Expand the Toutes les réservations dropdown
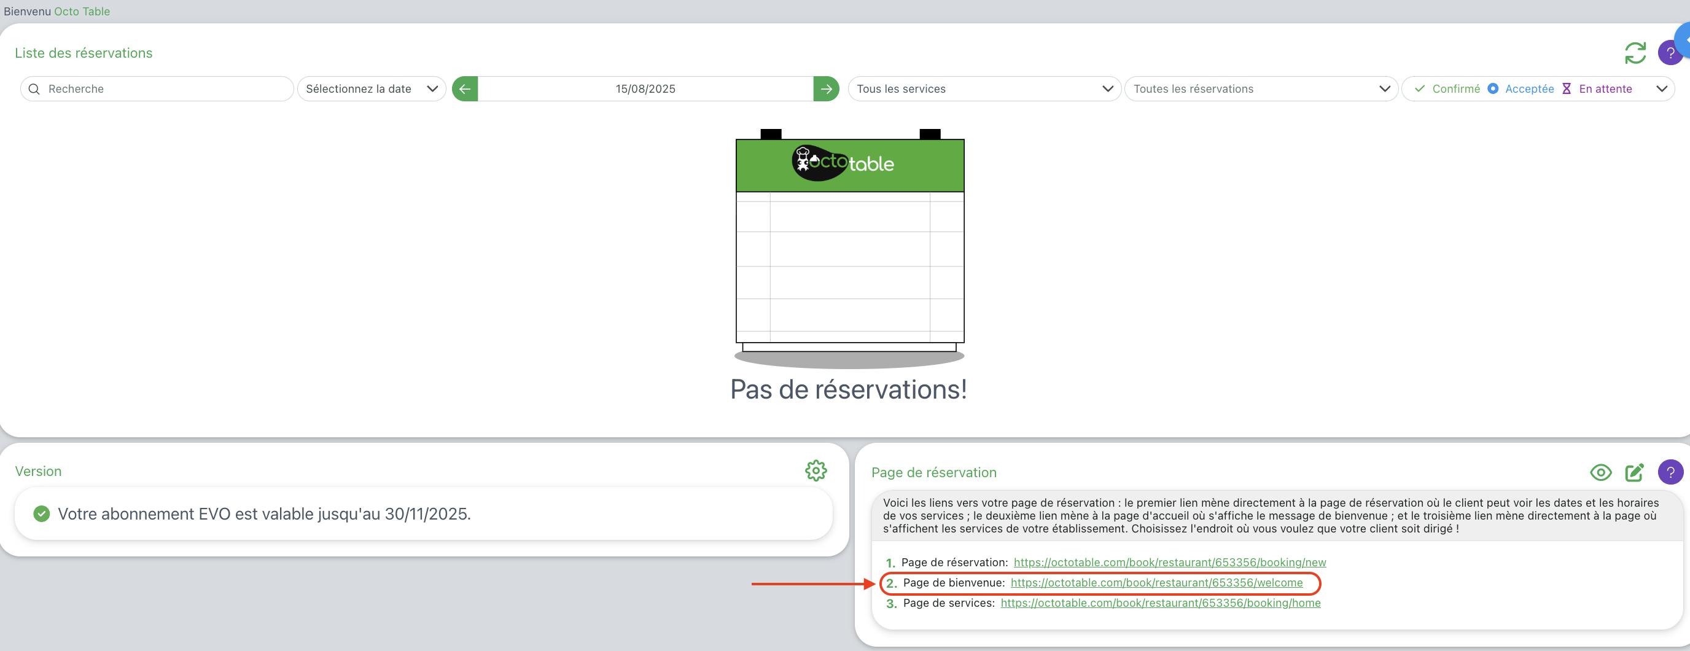Viewport: 1690px width, 651px height. pos(1261,88)
